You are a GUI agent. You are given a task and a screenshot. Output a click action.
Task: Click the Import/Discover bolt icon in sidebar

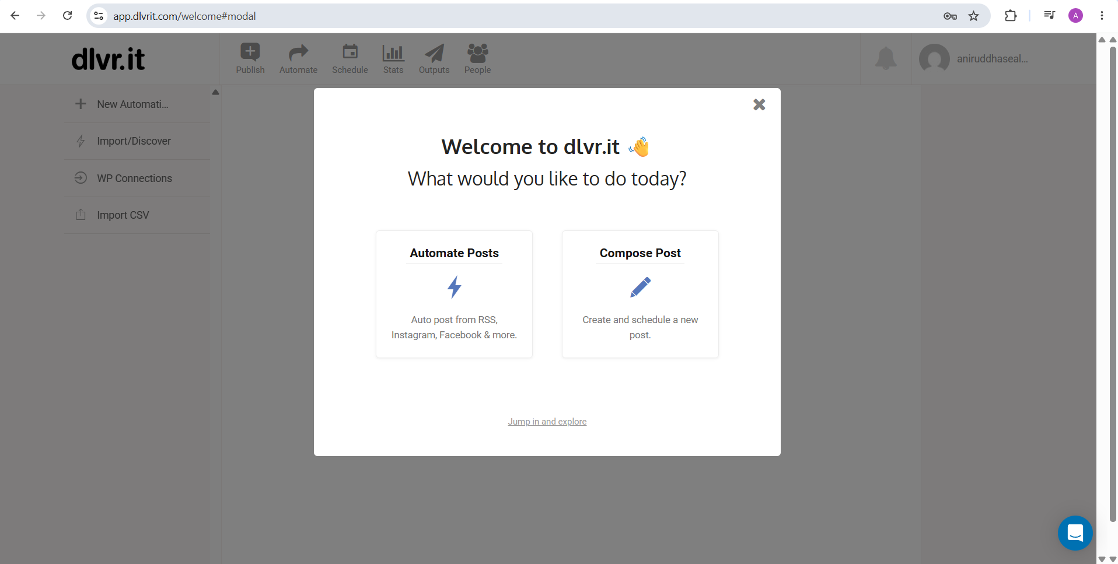tap(81, 141)
